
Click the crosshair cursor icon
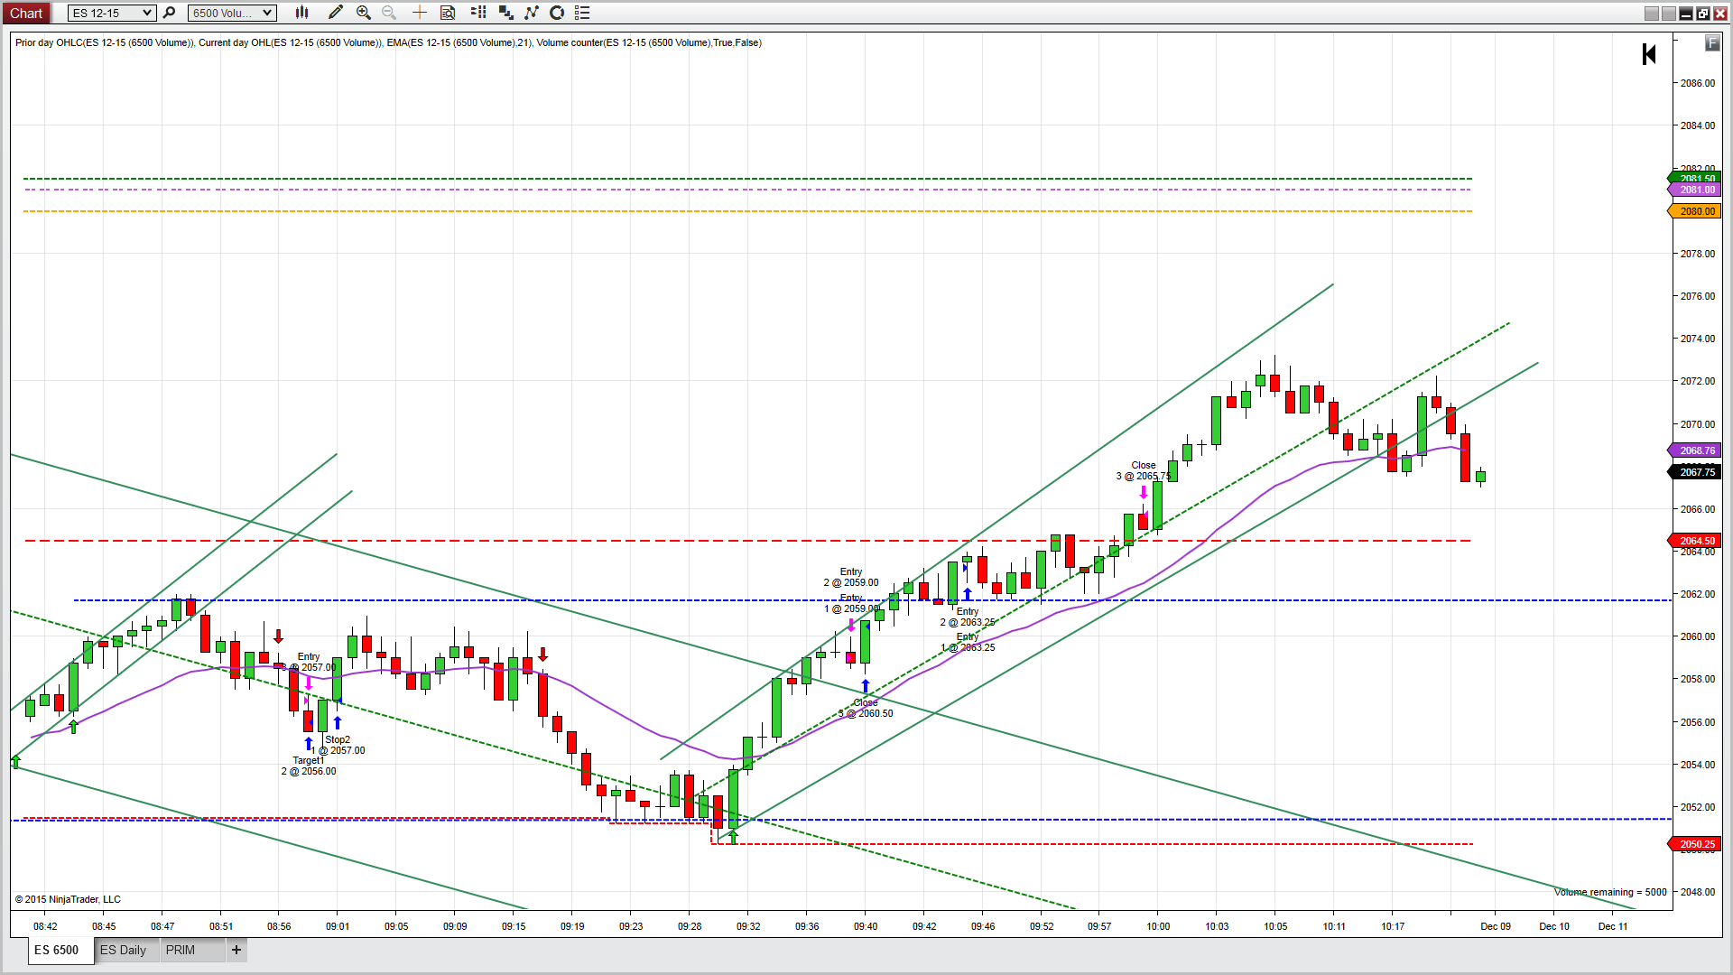(x=420, y=13)
